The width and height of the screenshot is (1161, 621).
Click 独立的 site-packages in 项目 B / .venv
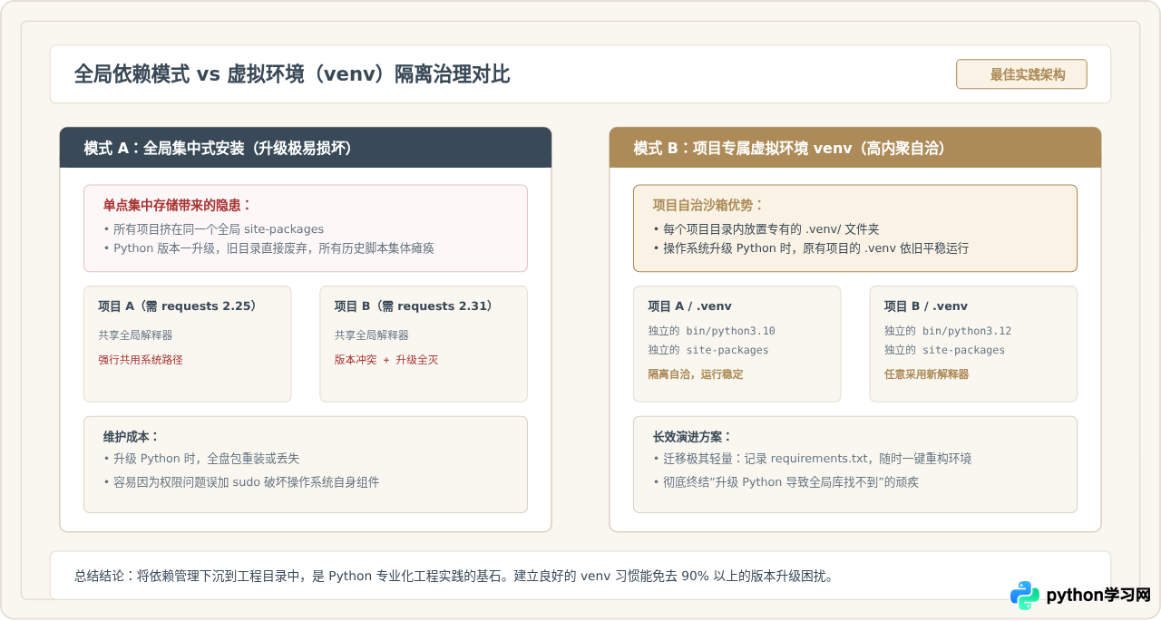click(x=944, y=350)
